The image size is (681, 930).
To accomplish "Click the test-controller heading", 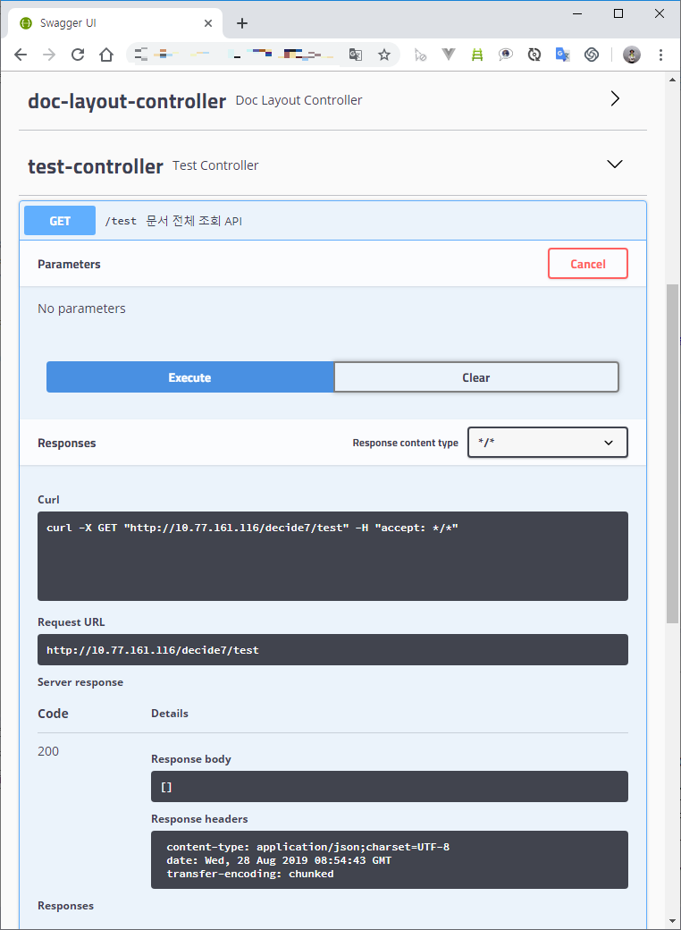I will pyautogui.click(x=96, y=166).
